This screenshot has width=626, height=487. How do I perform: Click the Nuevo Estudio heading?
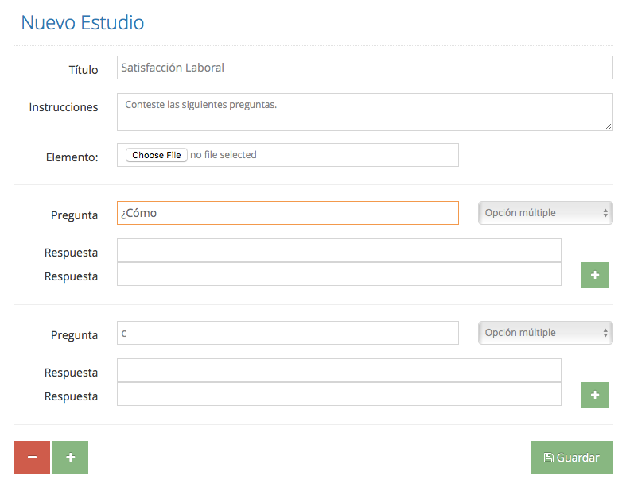tap(82, 22)
